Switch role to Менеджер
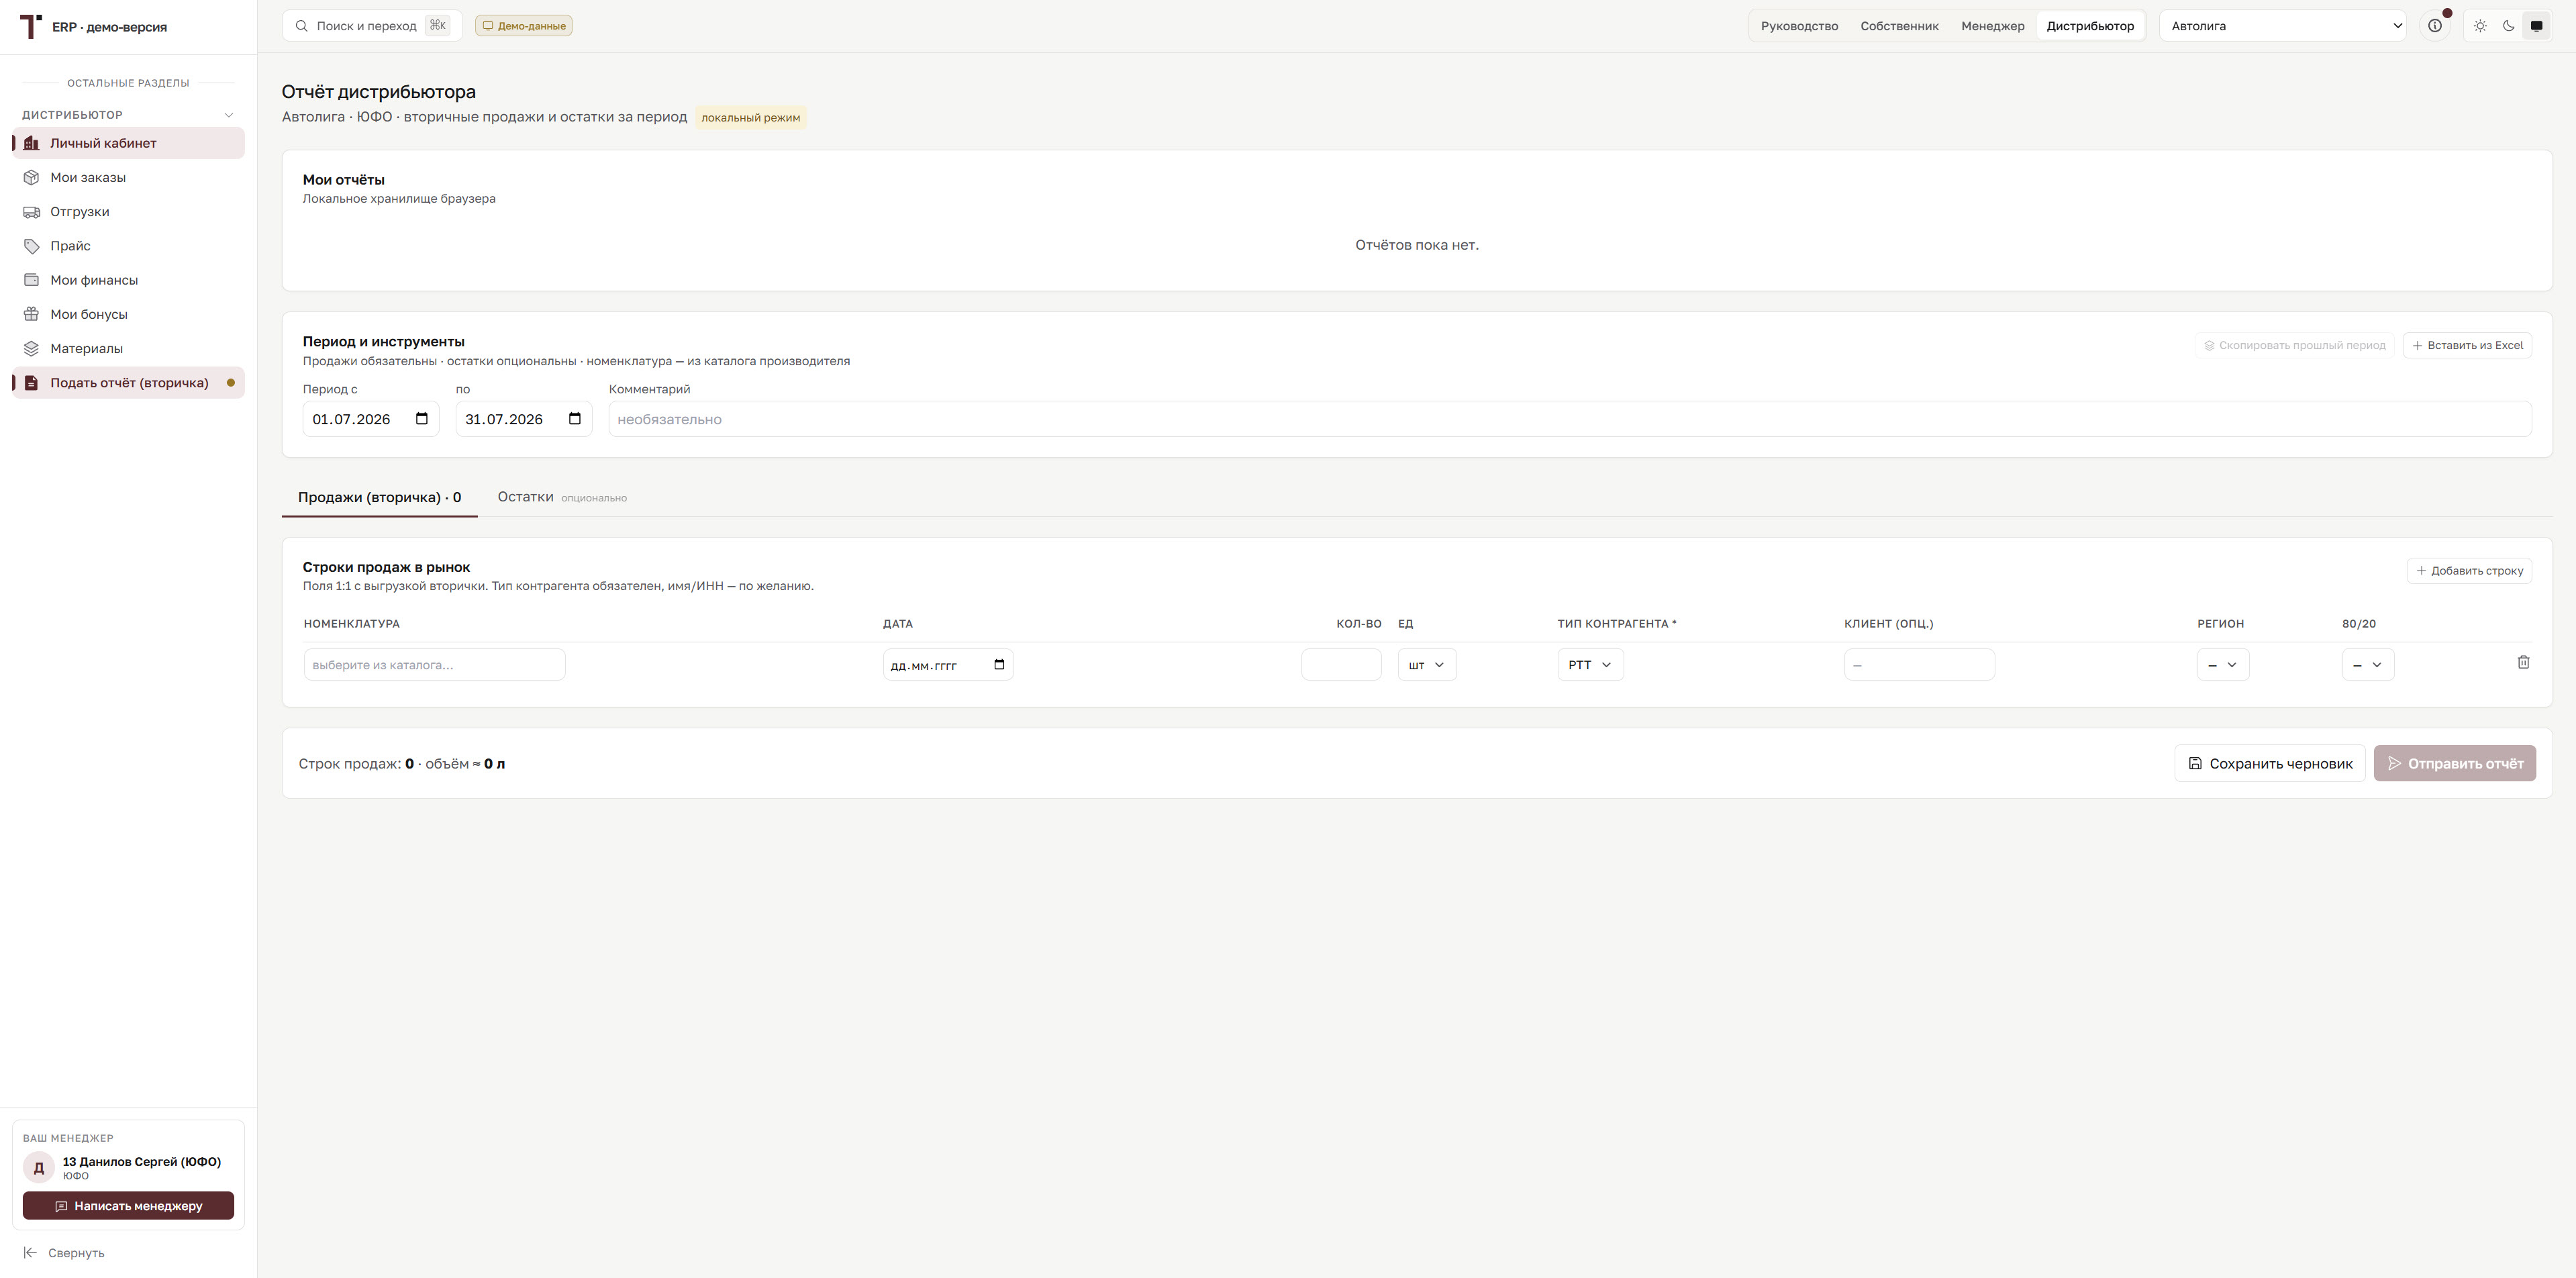Image resolution: width=2576 pixels, height=1278 pixels. (1992, 26)
